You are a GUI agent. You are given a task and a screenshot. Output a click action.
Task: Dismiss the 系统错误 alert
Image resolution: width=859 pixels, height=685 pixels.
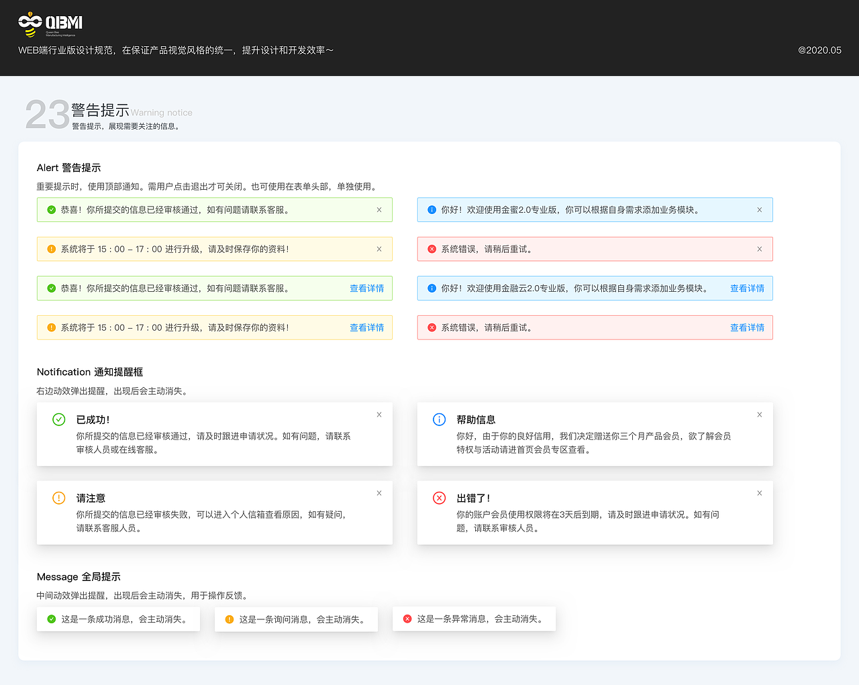click(759, 248)
